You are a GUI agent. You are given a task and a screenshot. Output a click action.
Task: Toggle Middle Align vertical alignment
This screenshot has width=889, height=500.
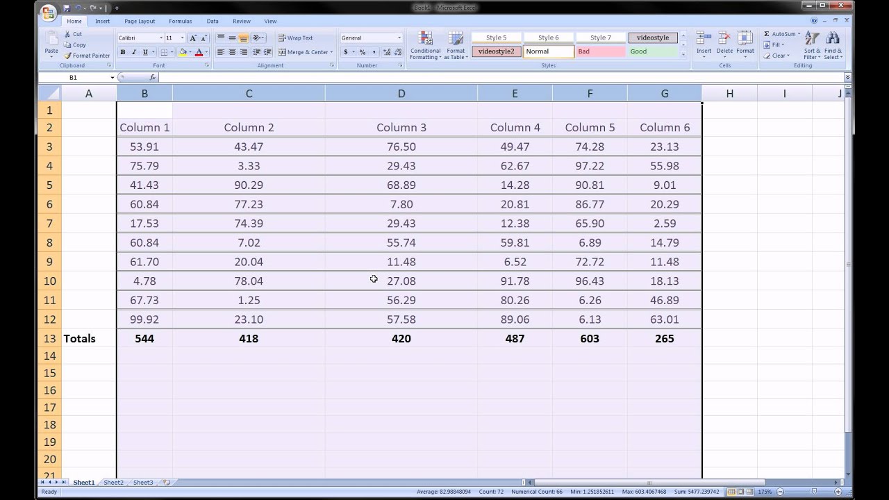tap(232, 38)
